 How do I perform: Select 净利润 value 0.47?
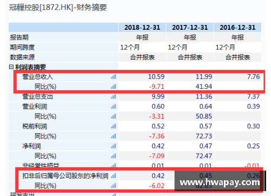(206, 146)
